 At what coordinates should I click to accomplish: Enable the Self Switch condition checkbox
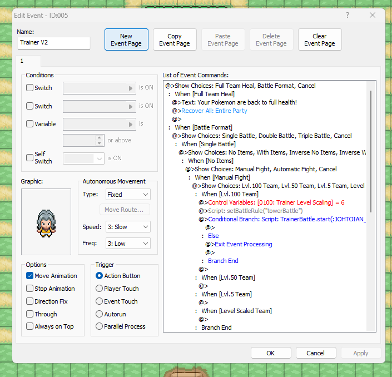(x=30, y=157)
